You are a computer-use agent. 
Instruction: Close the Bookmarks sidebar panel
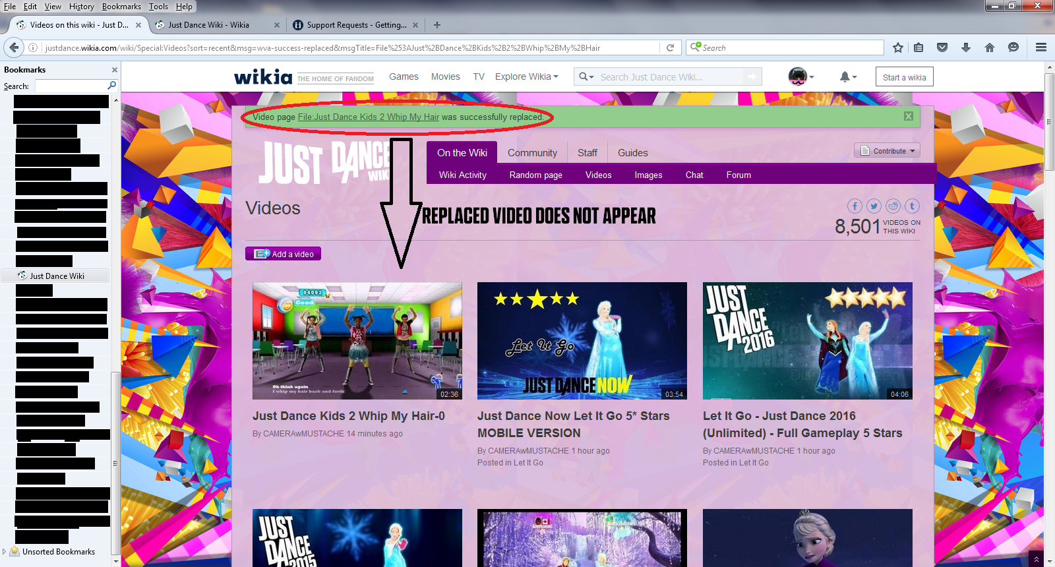tap(115, 70)
